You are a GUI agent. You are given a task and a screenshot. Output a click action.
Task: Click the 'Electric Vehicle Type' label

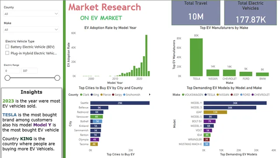click(x=20, y=41)
